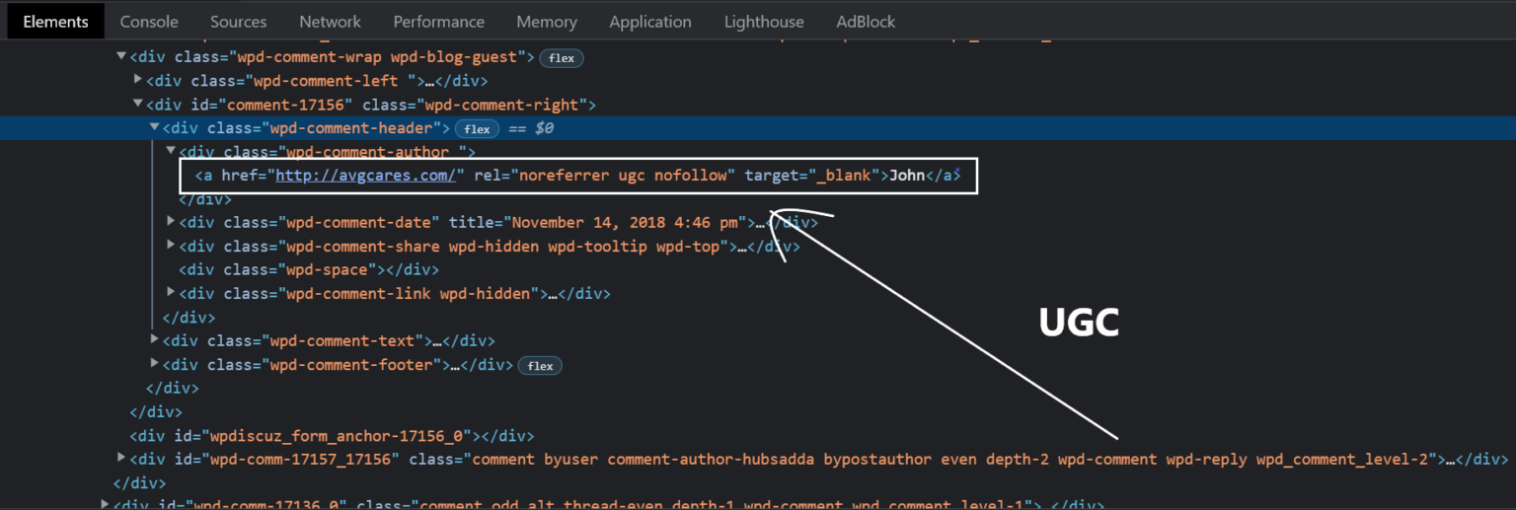
Task: Expand the wpd-comment-left div
Action: 138,80
